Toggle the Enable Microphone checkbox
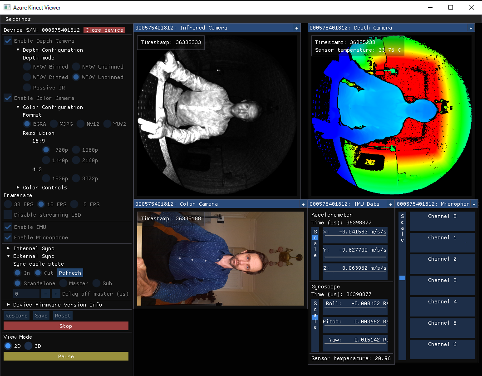The height and width of the screenshot is (376, 482). pos(8,237)
